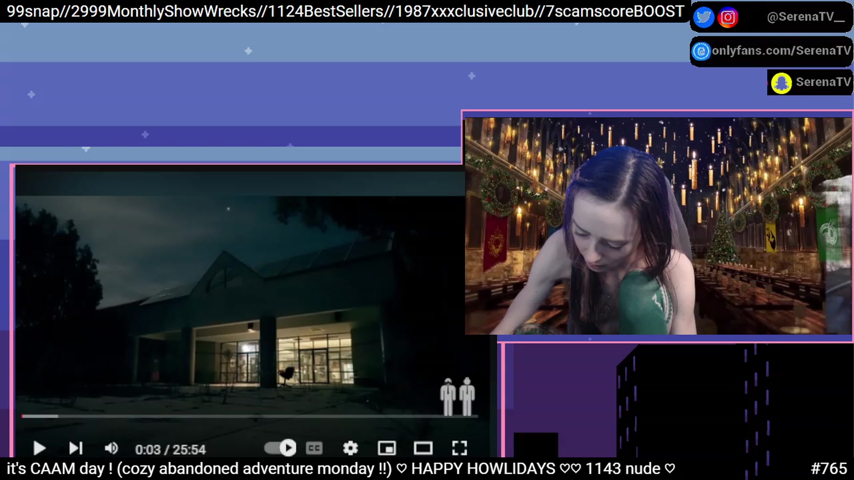Seek along the video progress bar
854x480 pixels.
click(x=250, y=416)
